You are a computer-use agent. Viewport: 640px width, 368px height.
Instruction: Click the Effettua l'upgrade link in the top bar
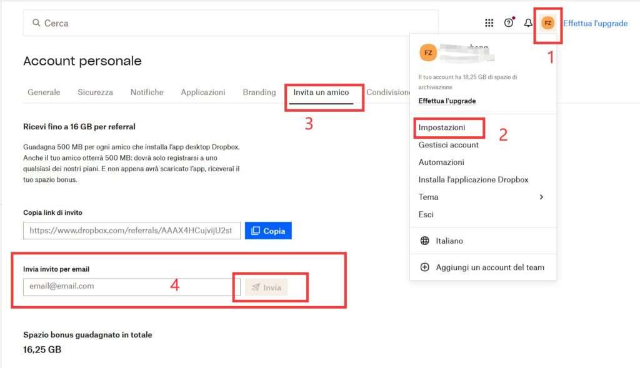pyautogui.click(x=595, y=23)
